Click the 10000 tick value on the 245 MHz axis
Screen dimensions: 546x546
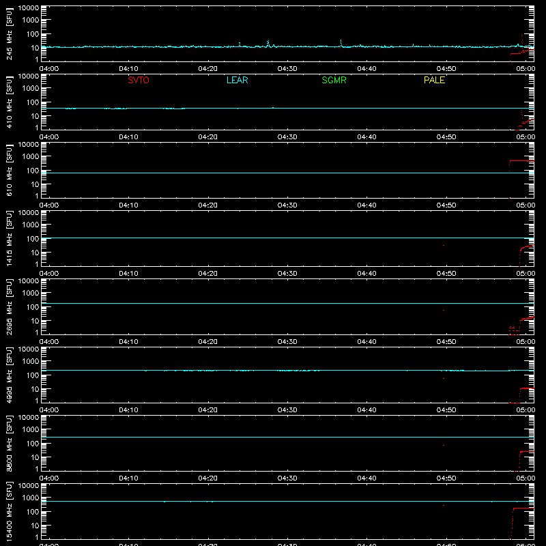(x=29, y=8)
